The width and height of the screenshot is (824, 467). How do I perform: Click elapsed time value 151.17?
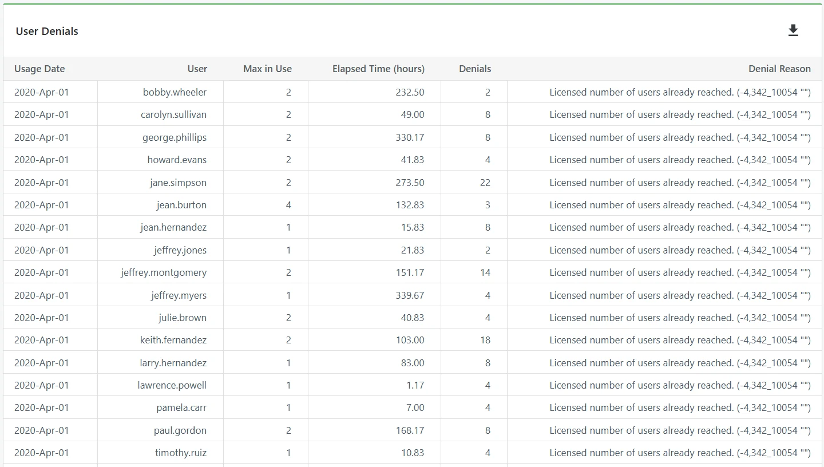(x=410, y=272)
